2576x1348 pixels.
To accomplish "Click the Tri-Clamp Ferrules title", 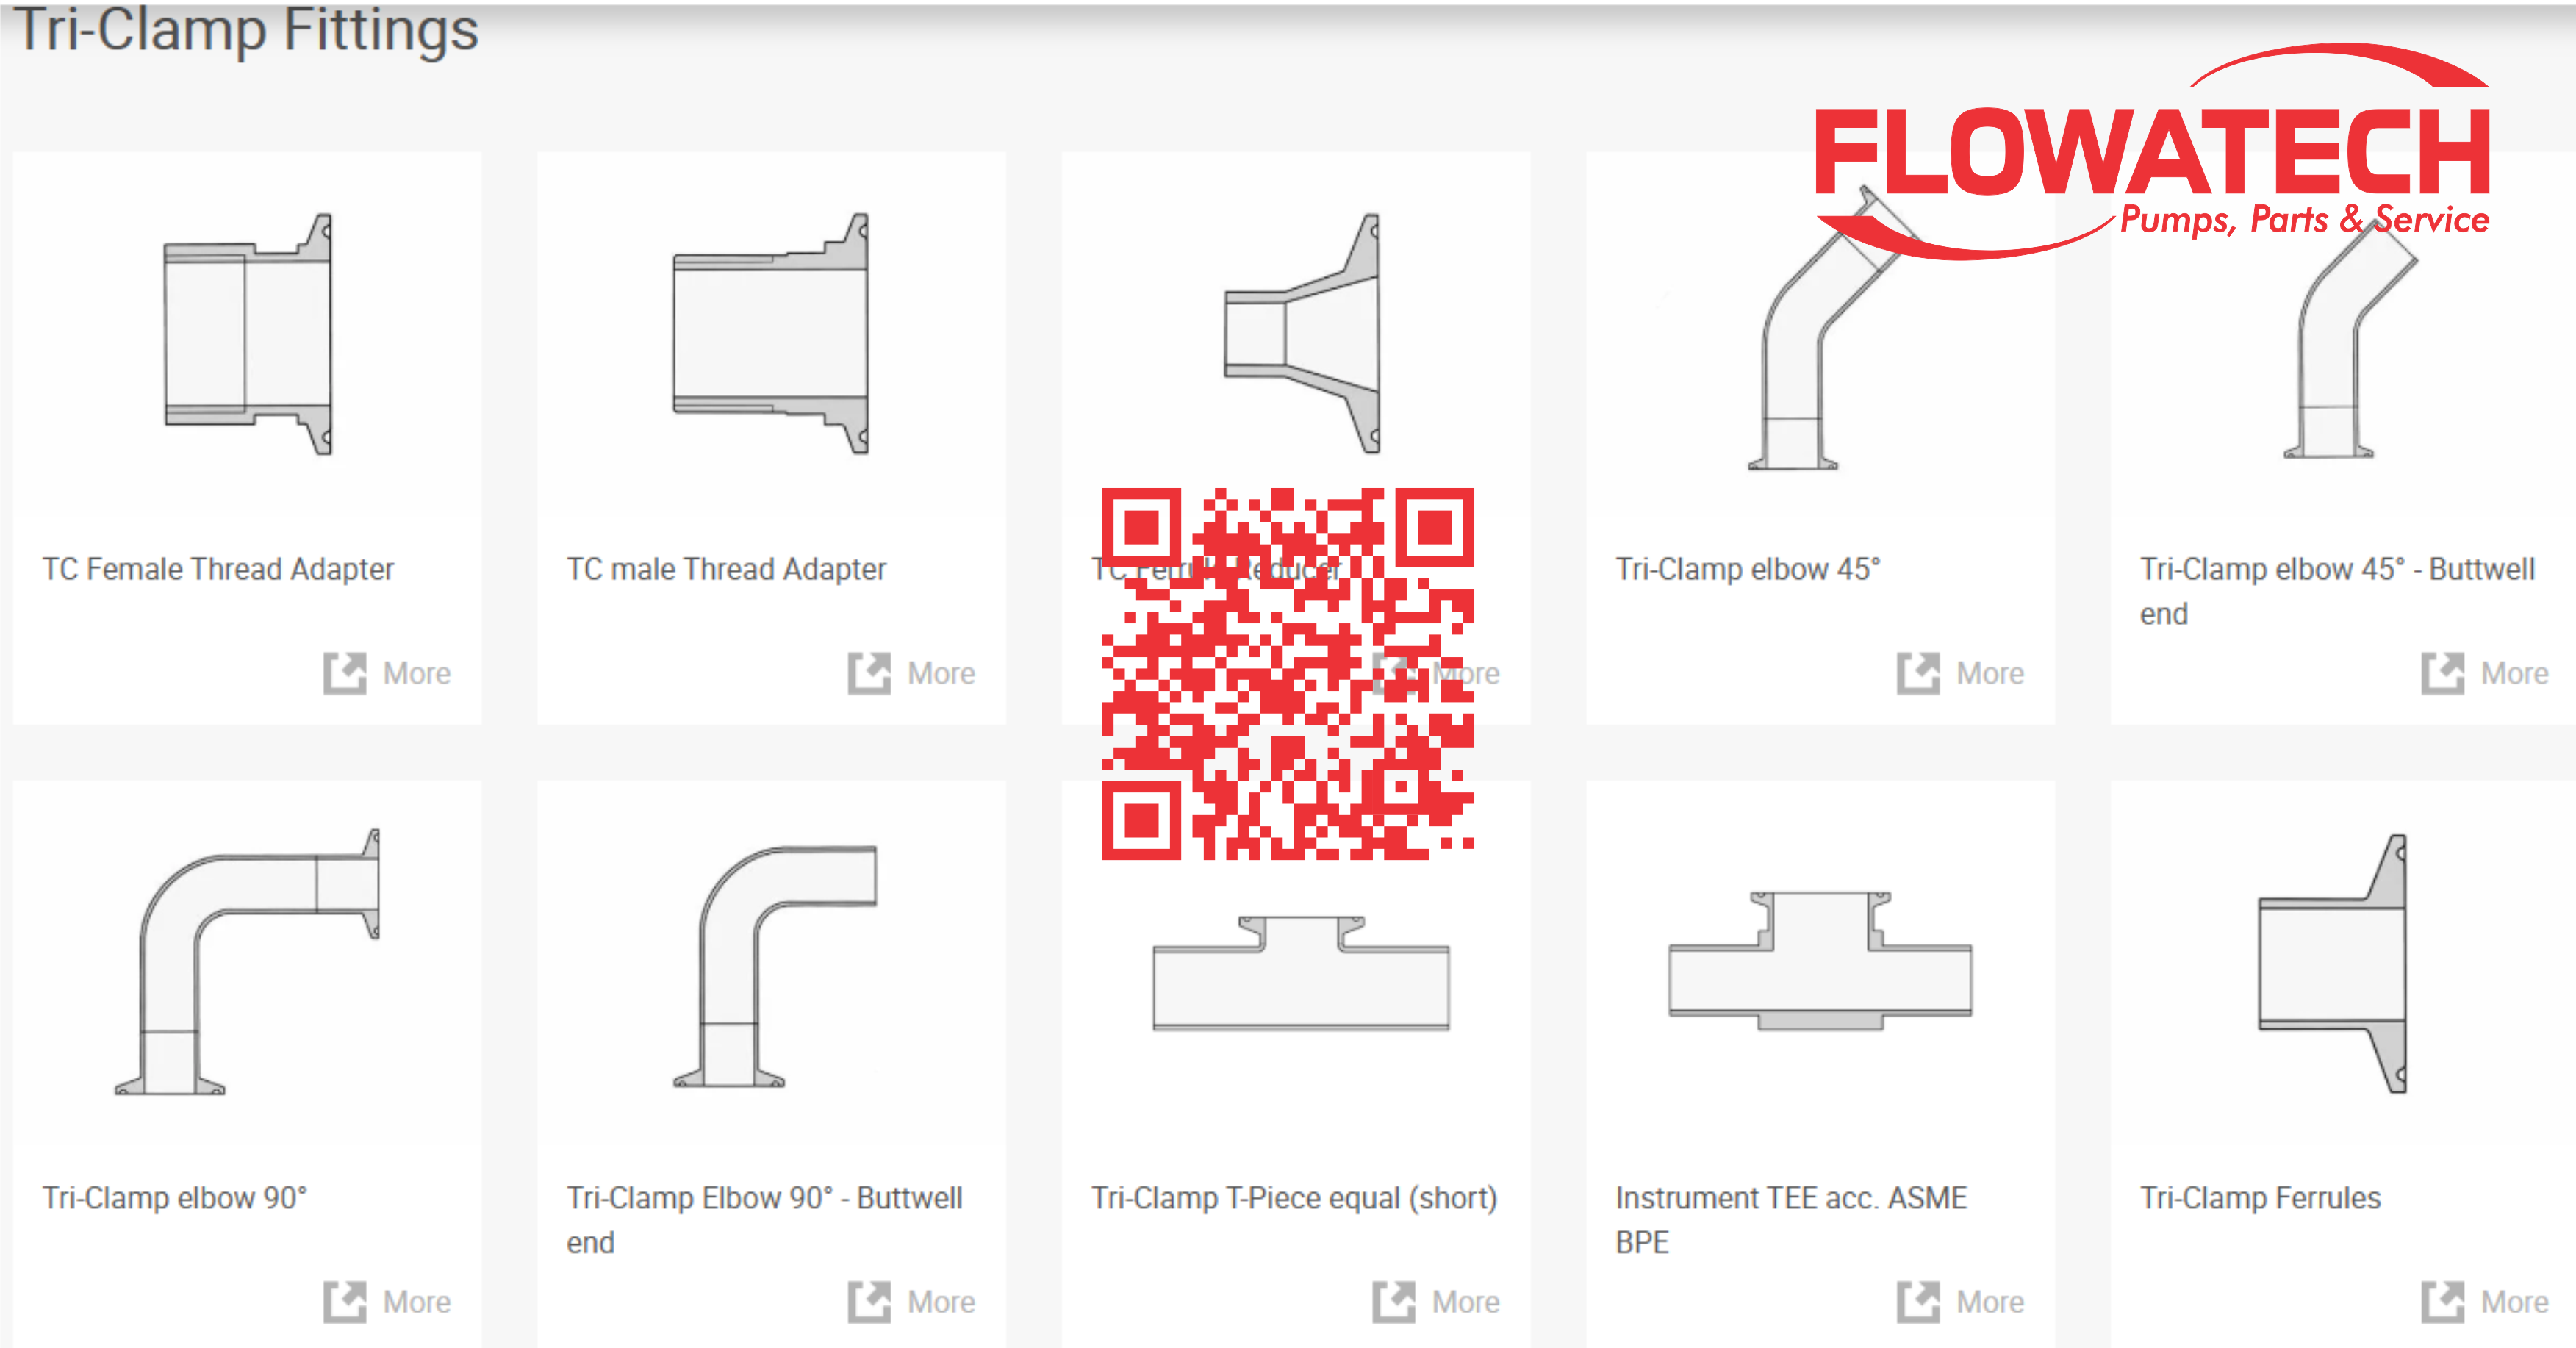I will [x=2260, y=1198].
